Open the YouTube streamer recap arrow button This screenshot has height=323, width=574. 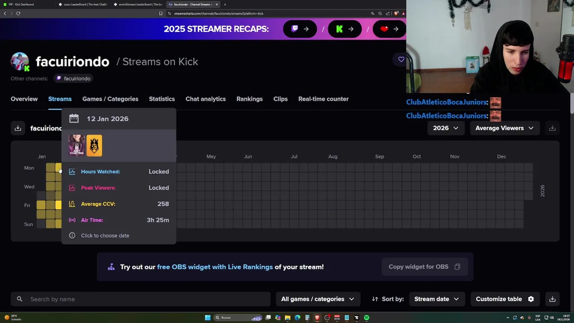coord(389,29)
